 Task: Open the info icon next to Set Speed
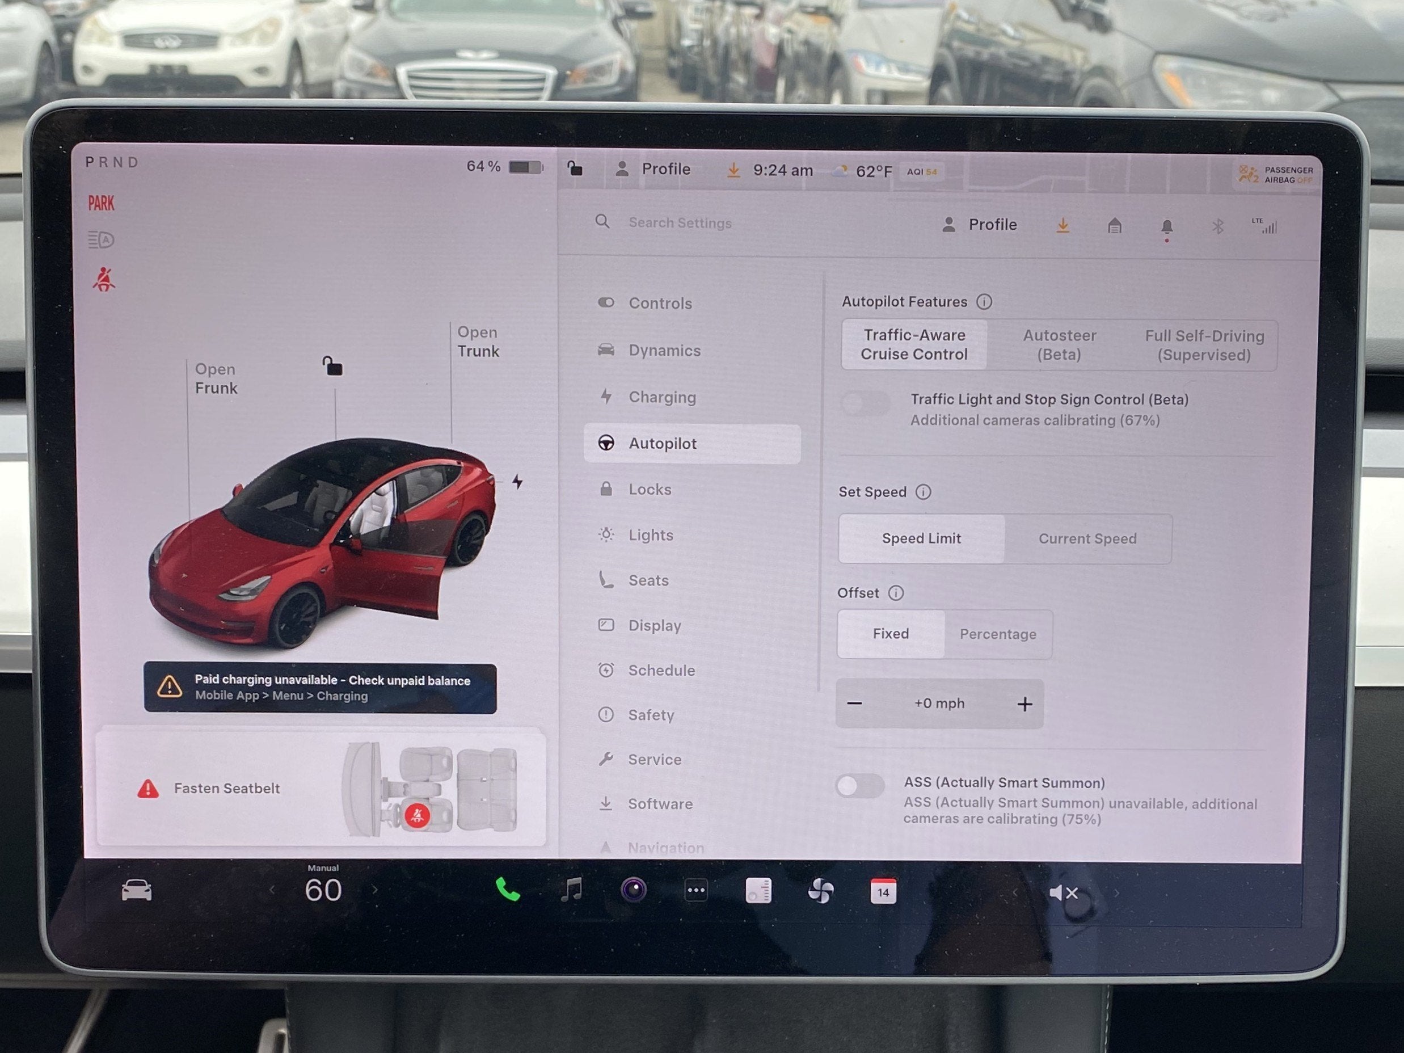click(923, 492)
